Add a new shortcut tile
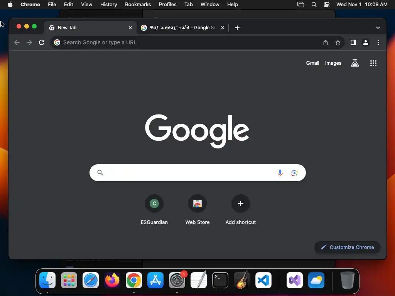Image resolution: width=395 pixels, height=296 pixels. click(241, 209)
